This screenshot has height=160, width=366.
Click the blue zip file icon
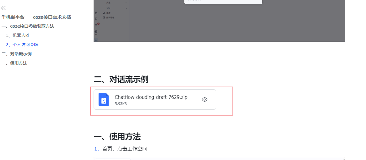click(104, 100)
